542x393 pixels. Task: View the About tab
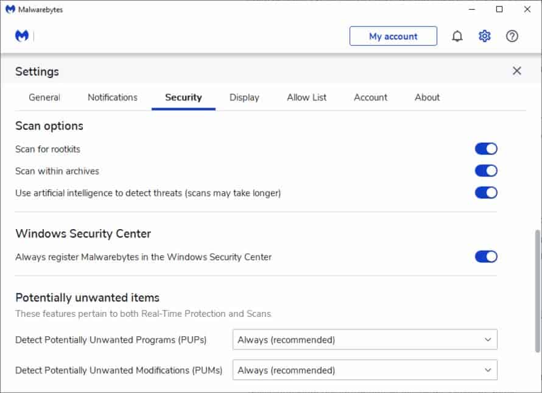428,97
